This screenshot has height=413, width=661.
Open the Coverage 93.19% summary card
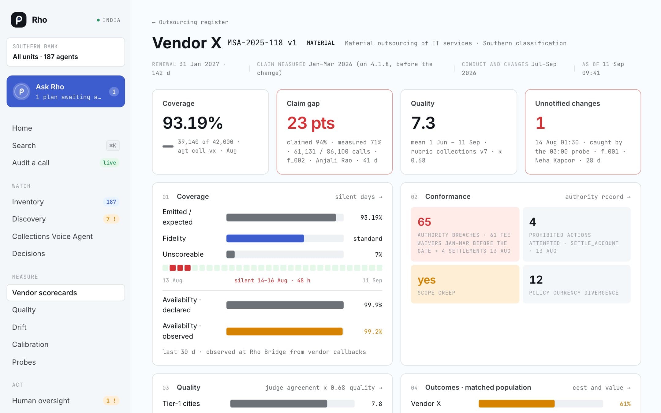(210, 132)
